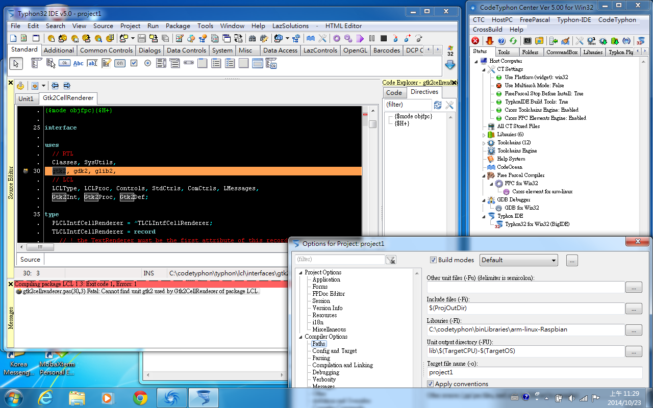The image size is (653, 408).
Task: Click the browse button for Other unit files
Action: [x=634, y=287]
